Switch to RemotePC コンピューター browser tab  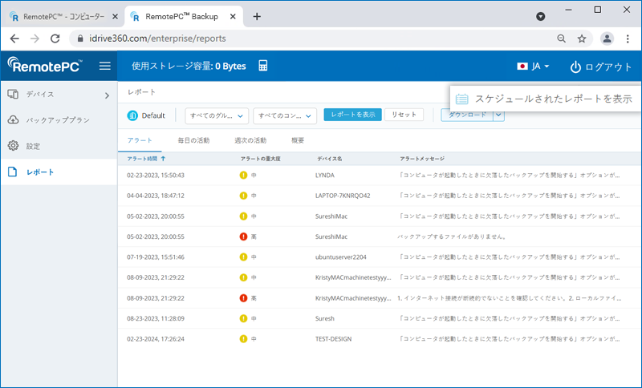[64, 17]
